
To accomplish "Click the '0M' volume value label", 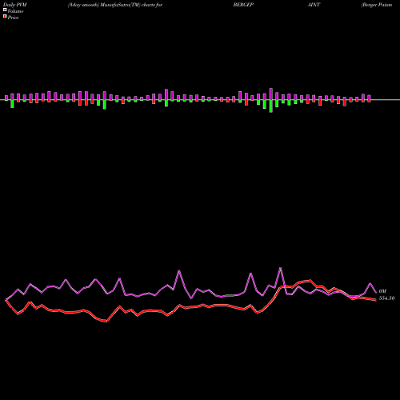I will [382, 291].
